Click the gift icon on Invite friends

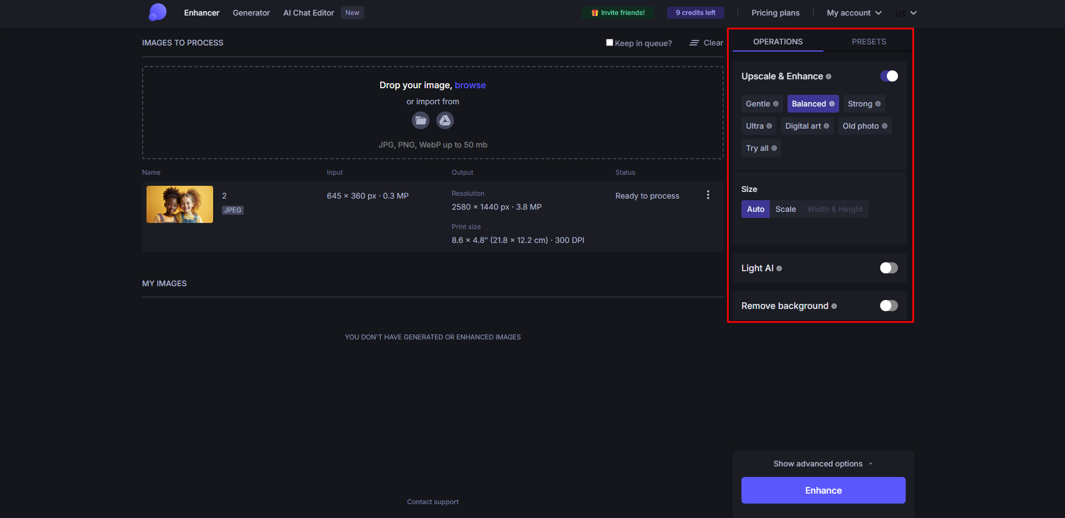point(595,13)
